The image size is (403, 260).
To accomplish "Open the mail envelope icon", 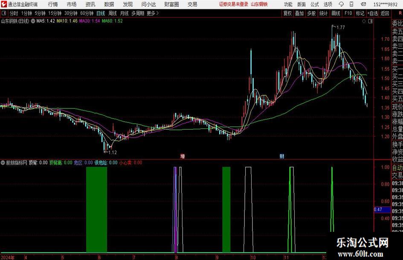I will pos(363,4).
